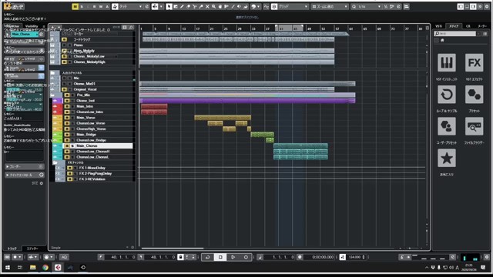
Task: Open grid type dropdown
Action: tap(293, 7)
